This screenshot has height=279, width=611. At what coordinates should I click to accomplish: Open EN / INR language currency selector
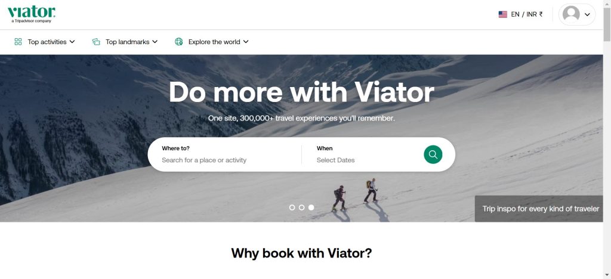[x=520, y=14]
